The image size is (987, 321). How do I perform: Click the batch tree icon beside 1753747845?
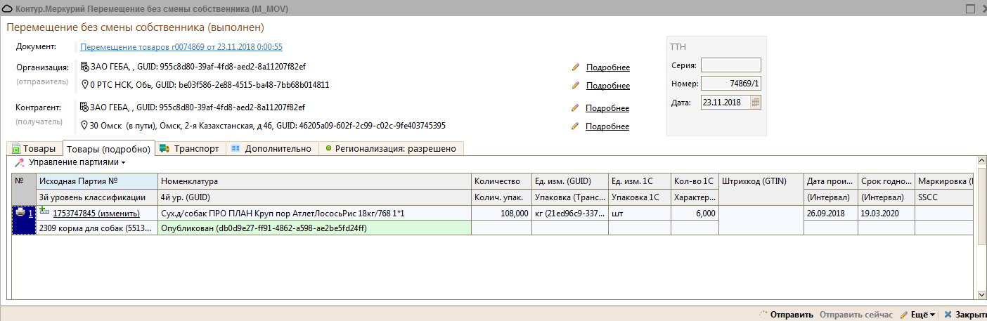(44, 211)
